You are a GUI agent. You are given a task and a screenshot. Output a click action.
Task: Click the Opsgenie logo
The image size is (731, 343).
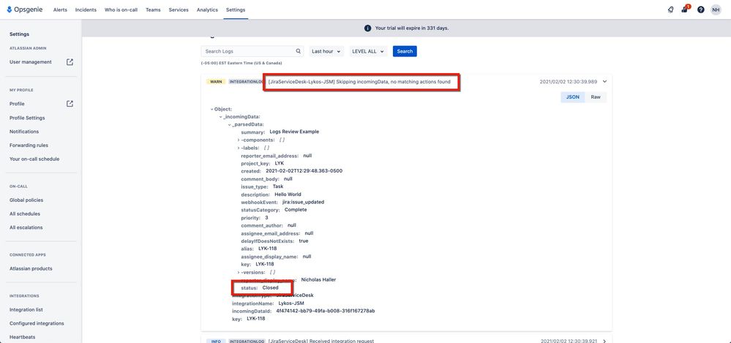pos(24,10)
